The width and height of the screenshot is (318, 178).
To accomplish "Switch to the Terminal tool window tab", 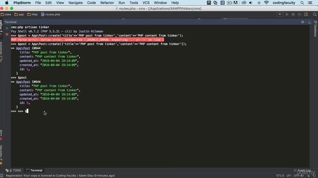I will [34, 170].
